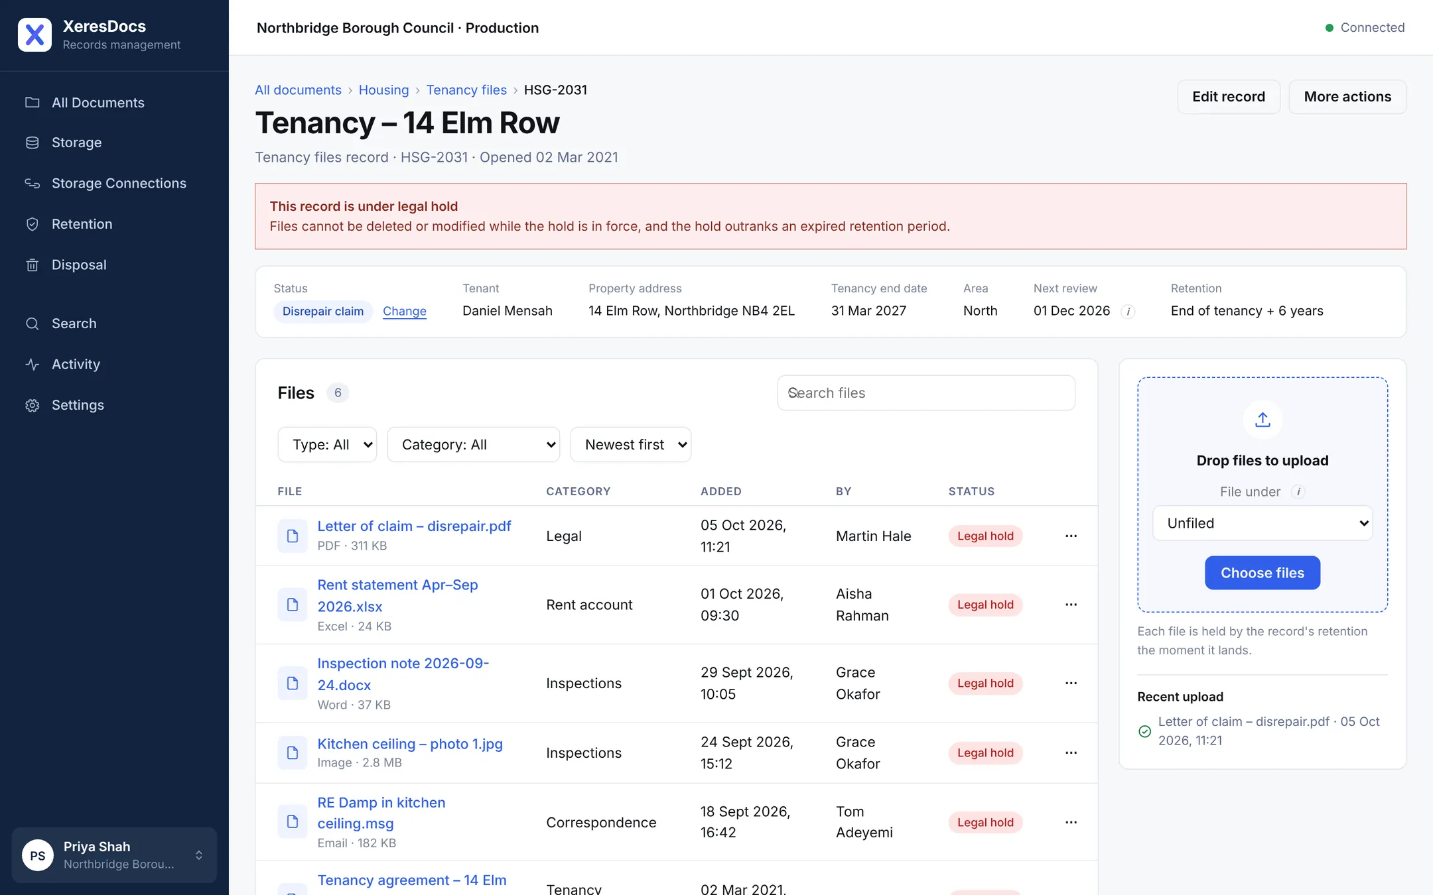Open Letter of claim – disrepair.pdf
The height and width of the screenshot is (895, 1433).
[414, 526]
